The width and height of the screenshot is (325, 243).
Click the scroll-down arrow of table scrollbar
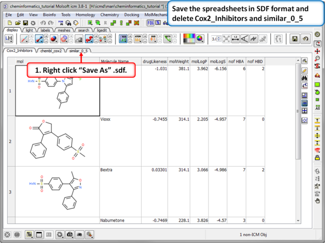coord(298,221)
